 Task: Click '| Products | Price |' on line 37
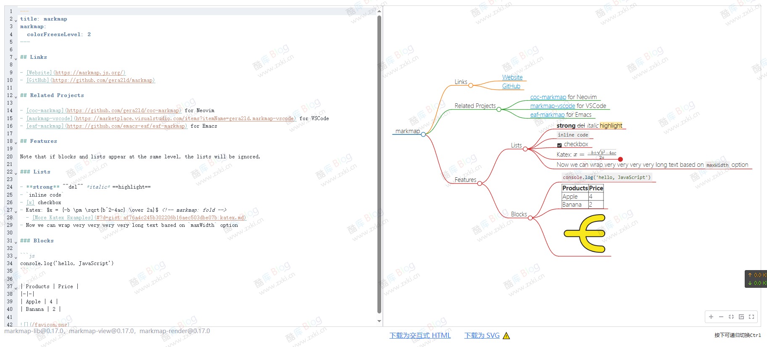point(50,287)
